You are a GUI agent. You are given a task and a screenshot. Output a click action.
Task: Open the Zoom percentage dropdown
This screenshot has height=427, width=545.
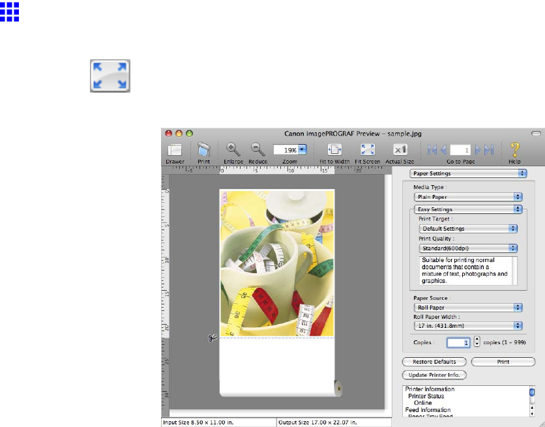pyautogui.click(x=290, y=150)
